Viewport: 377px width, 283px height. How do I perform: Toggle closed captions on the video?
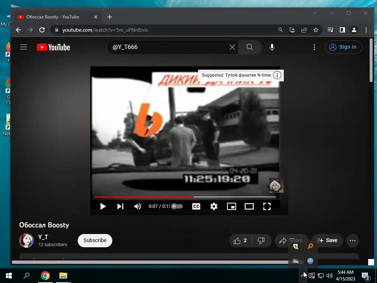pyautogui.click(x=196, y=206)
